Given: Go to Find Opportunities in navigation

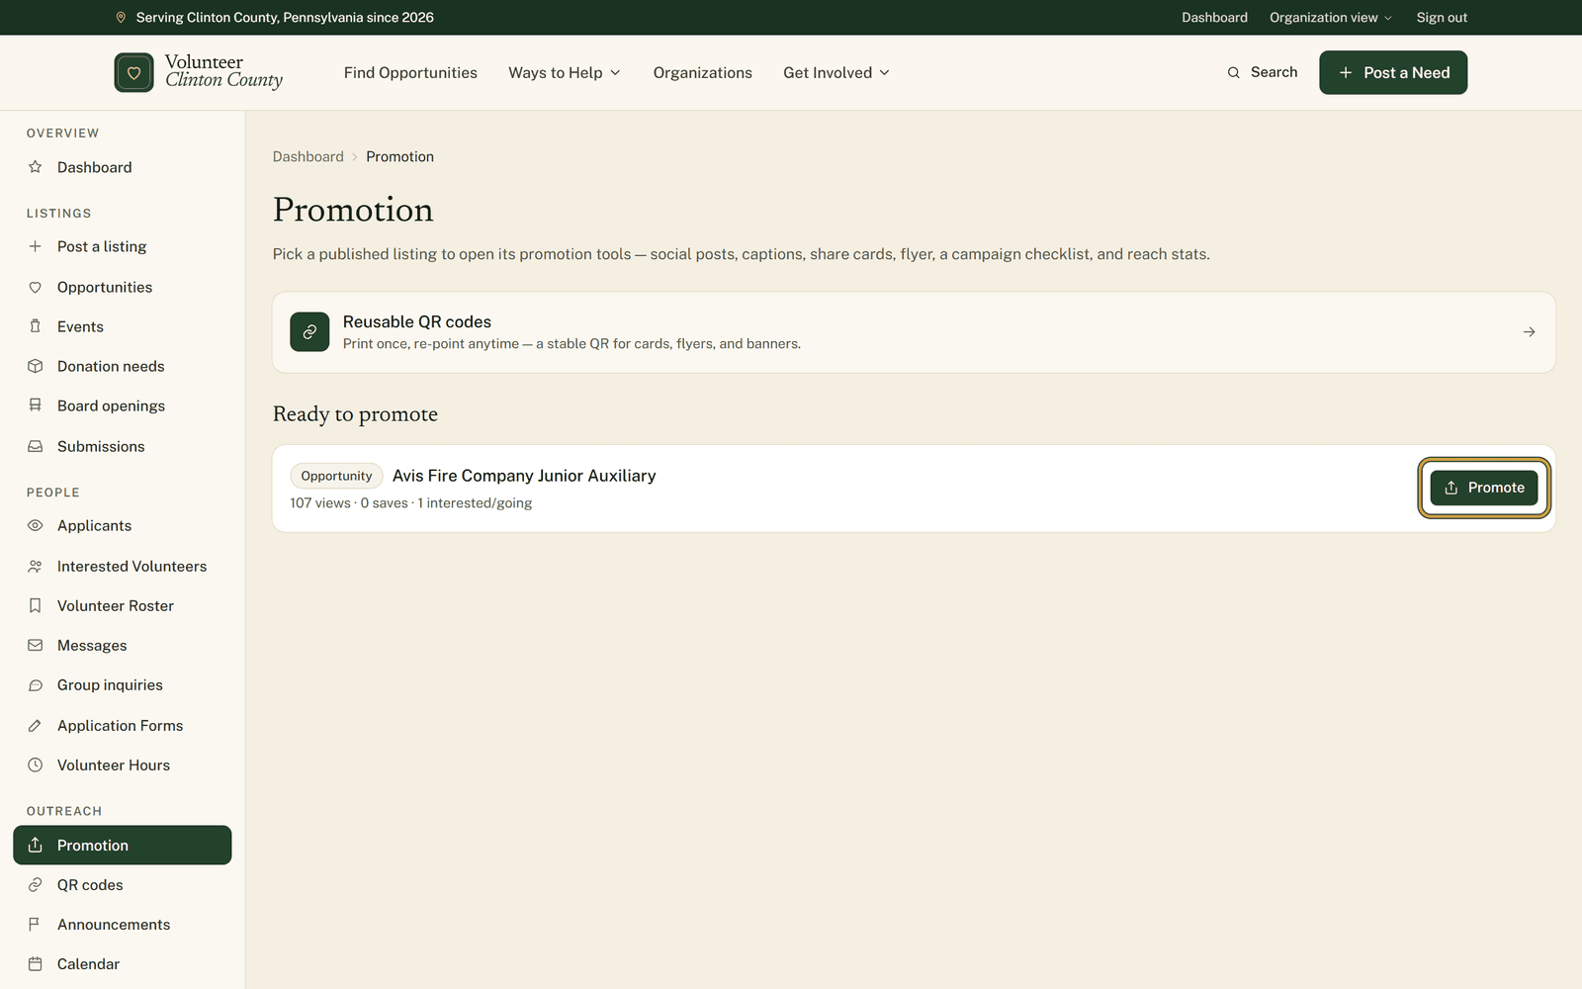Looking at the screenshot, I should tap(410, 72).
